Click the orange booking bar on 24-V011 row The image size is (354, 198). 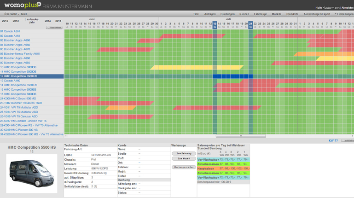tap(121, 108)
